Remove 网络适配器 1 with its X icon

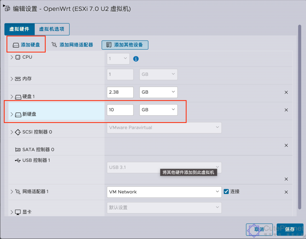click(x=286, y=192)
